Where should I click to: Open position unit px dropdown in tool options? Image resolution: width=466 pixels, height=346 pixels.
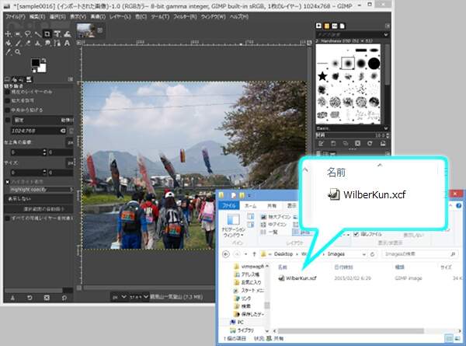coord(70,142)
